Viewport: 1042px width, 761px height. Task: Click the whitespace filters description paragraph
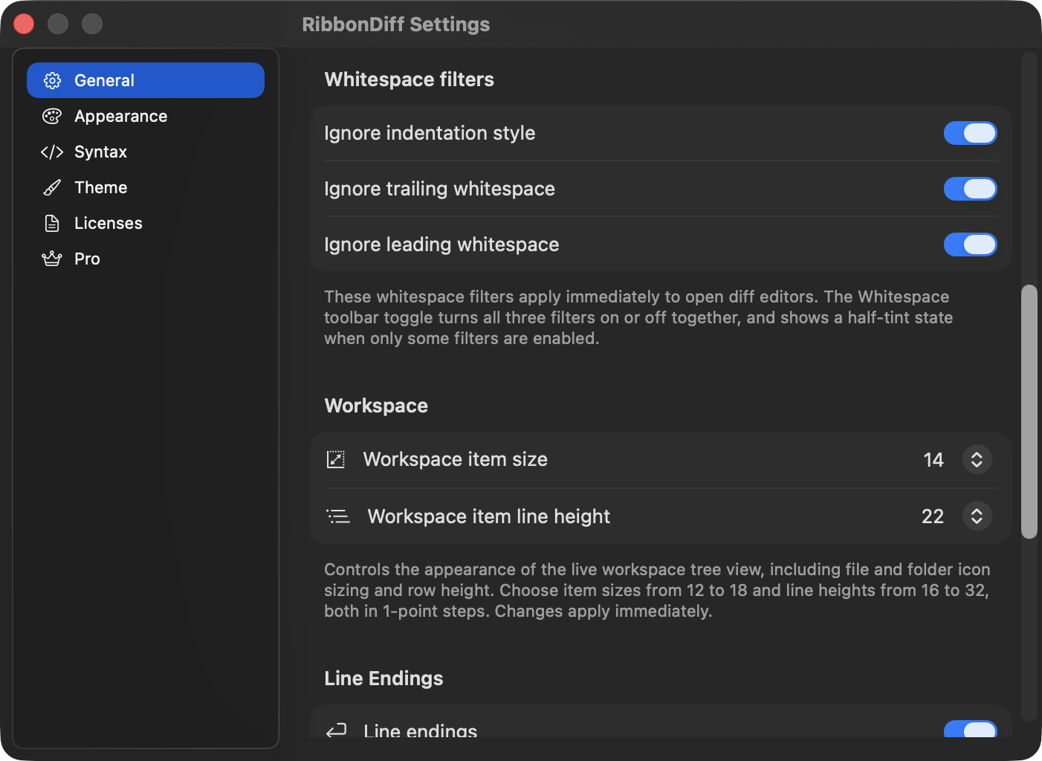(638, 317)
